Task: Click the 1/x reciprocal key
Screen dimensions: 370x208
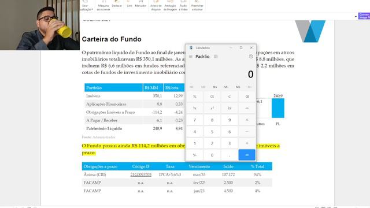Action: 195,108
